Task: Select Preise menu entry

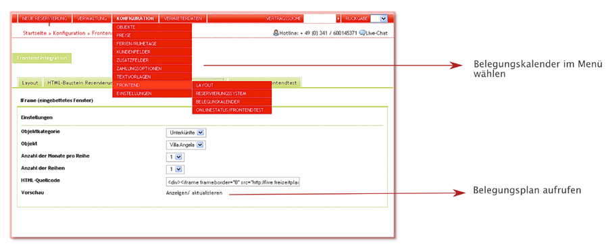Action: tap(152, 35)
